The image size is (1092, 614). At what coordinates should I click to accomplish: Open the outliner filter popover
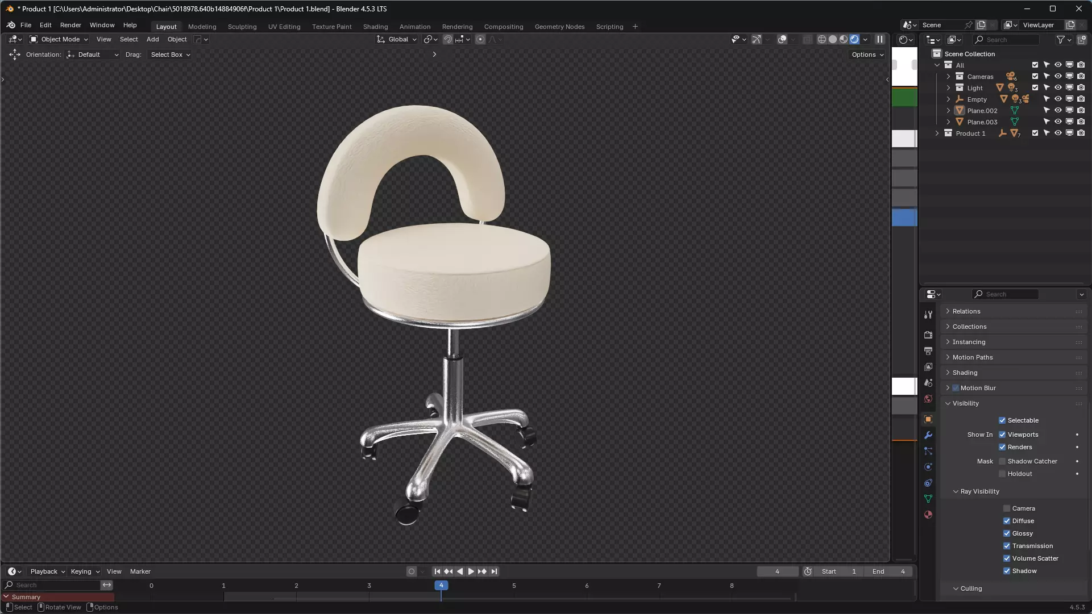point(1064,39)
